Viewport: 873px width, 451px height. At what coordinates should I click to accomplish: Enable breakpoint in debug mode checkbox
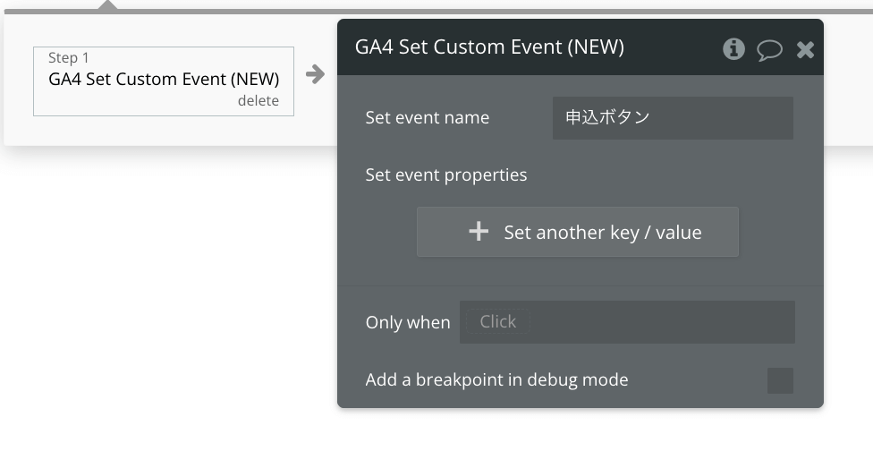(x=780, y=381)
